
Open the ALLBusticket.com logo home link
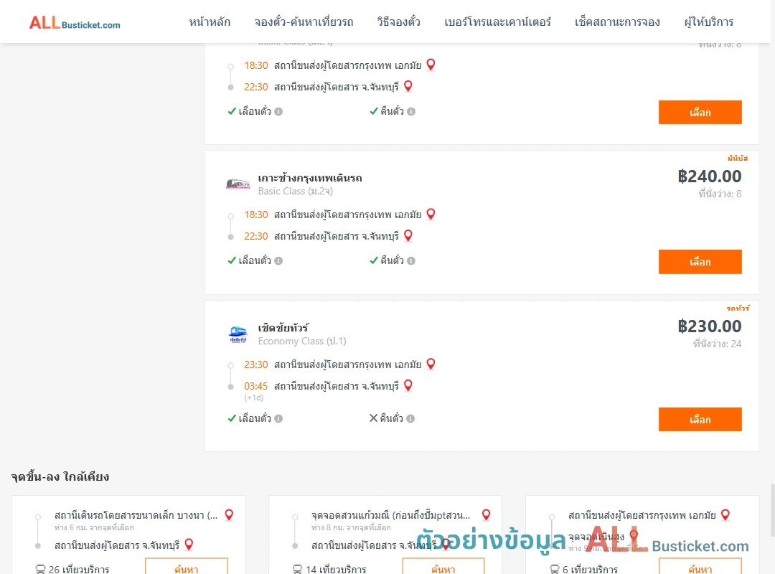[75, 23]
